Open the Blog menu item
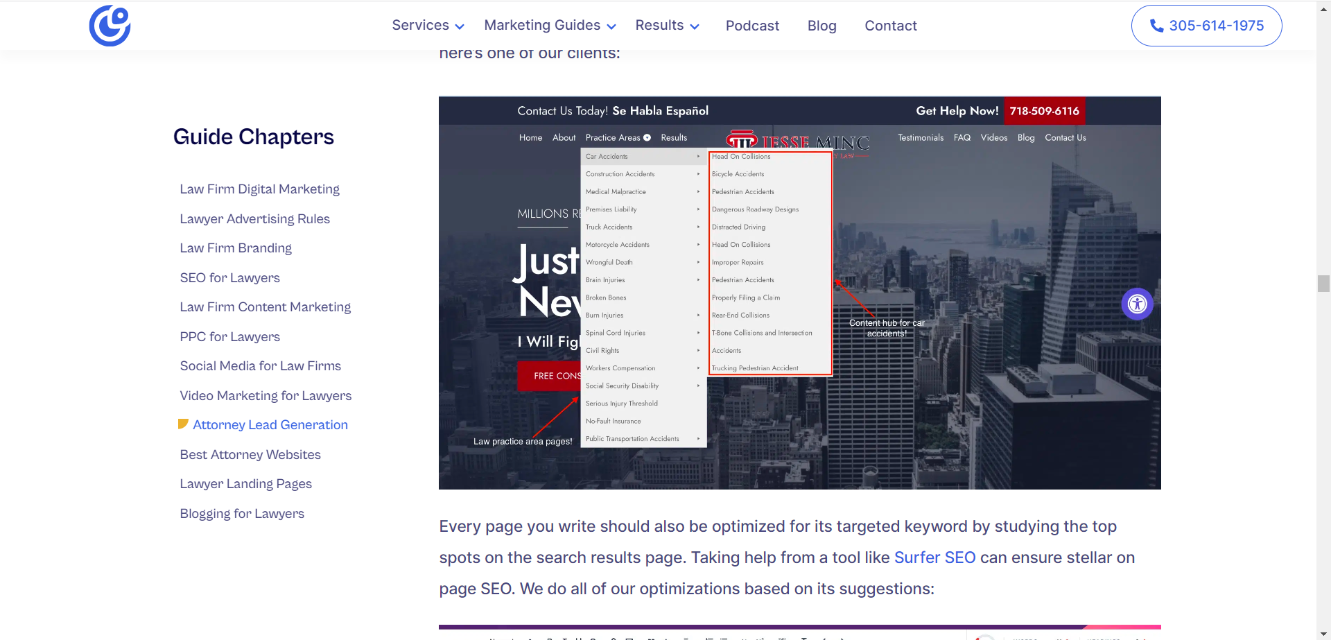This screenshot has width=1331, height=640. click(x=821, y=26)
